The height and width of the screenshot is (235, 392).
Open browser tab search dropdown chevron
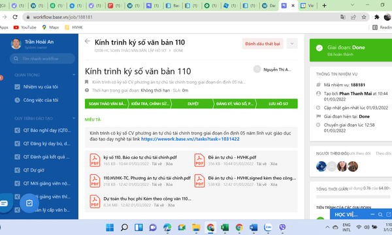coord(352,5)
